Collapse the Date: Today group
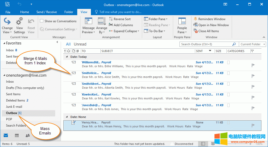The height and width of the screenshot is (147, 268). point(67,57)
